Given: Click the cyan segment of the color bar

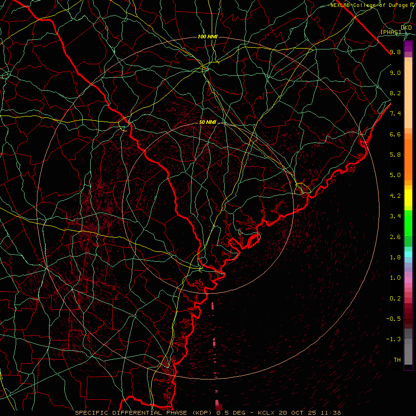Looking at the screenshot, I should click(x=408, y=254).
